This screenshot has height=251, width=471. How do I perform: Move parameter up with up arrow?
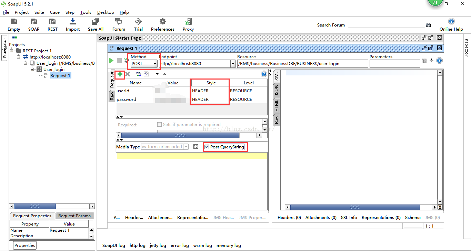164,74
